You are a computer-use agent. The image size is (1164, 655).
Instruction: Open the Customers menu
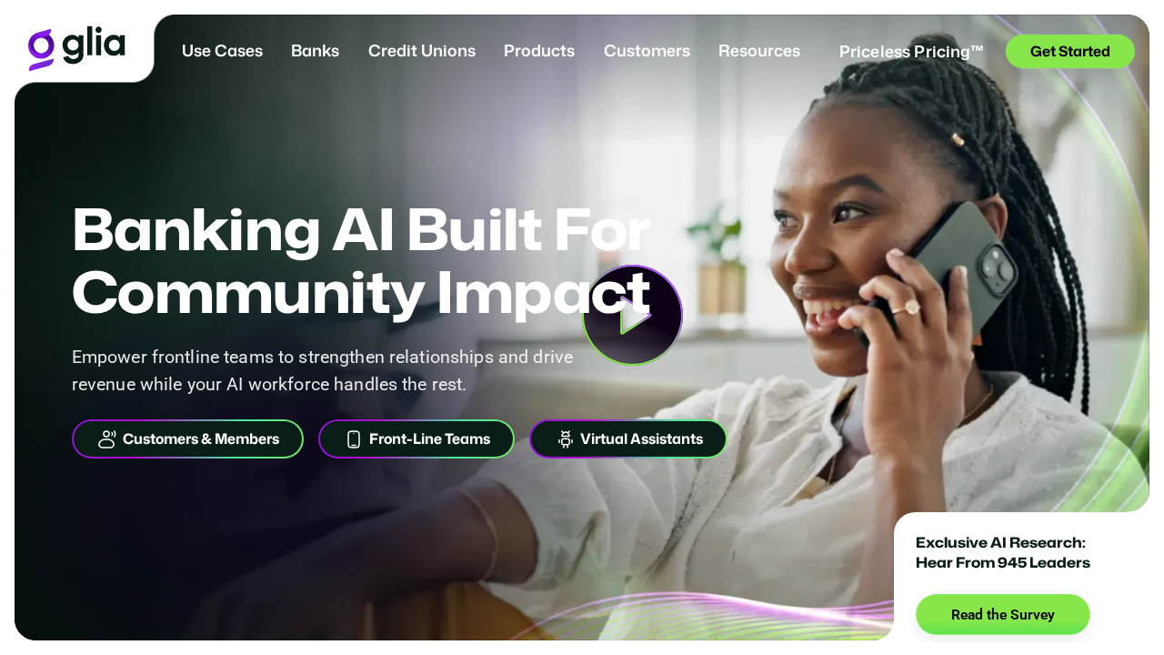[647, 51]
